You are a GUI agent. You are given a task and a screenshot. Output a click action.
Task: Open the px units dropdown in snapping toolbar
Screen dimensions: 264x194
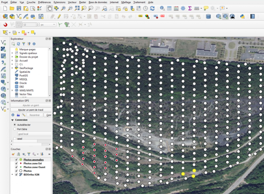(48, 25)
